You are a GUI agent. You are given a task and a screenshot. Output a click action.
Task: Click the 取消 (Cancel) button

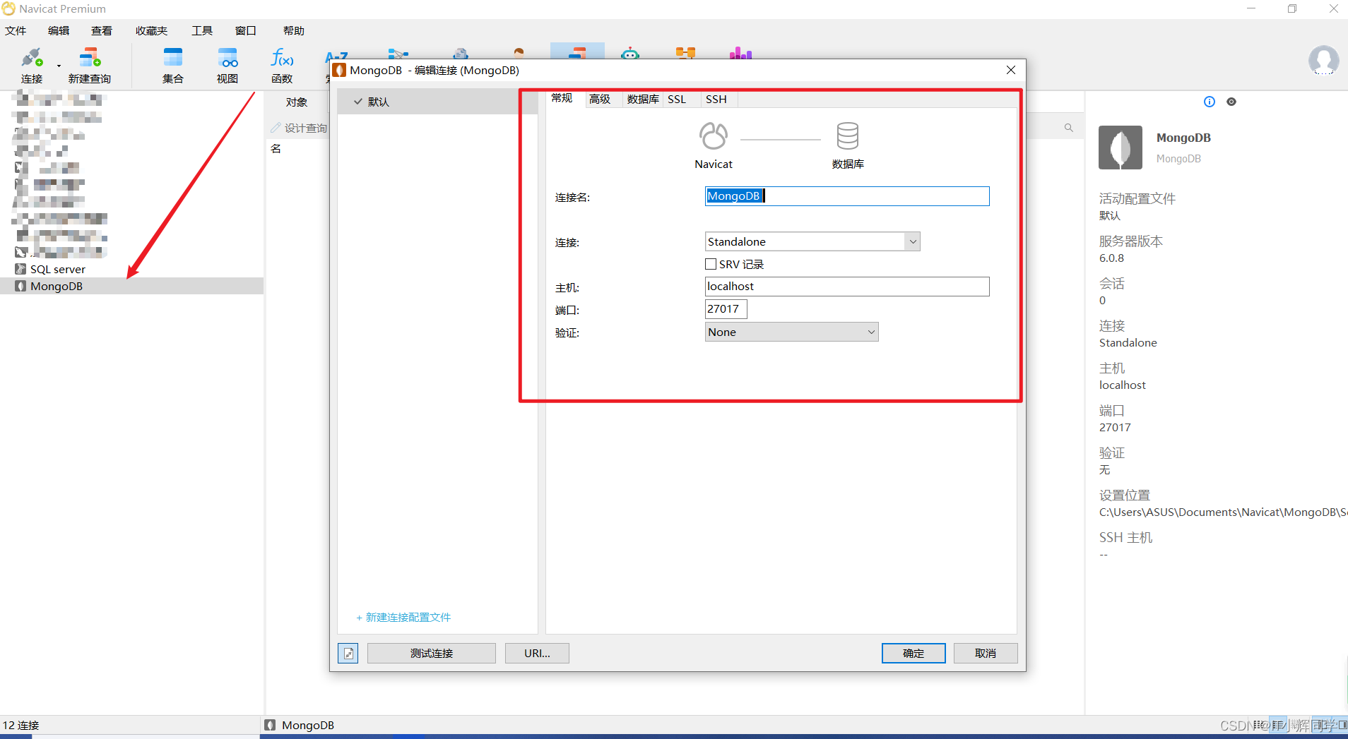click(986, 654)
